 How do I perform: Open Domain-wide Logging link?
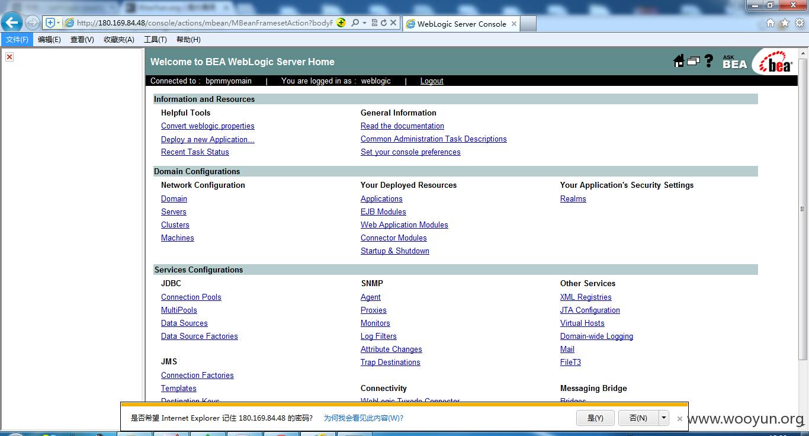point(596,336)
